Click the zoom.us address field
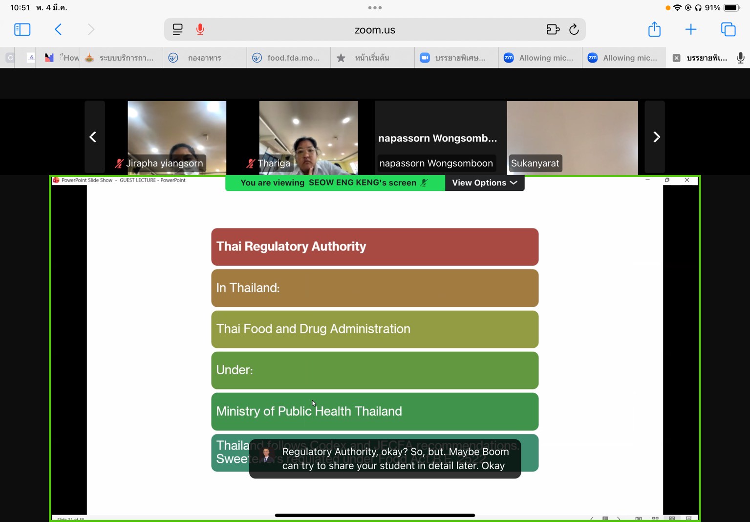Screen dimensions: 750x522 click(x=375, y=30)
